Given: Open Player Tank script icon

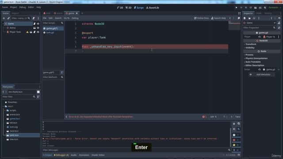Looking at the screenshot, I should (34, 32).
